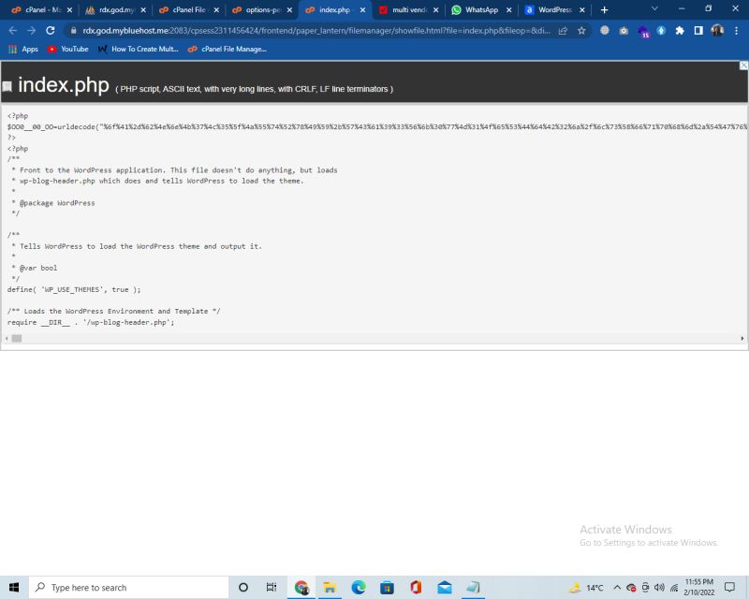Switch to the WordPress tab

(x=552, y=10)
